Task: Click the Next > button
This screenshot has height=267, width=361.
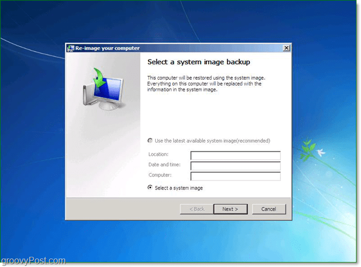Action: tap(231, 209)
